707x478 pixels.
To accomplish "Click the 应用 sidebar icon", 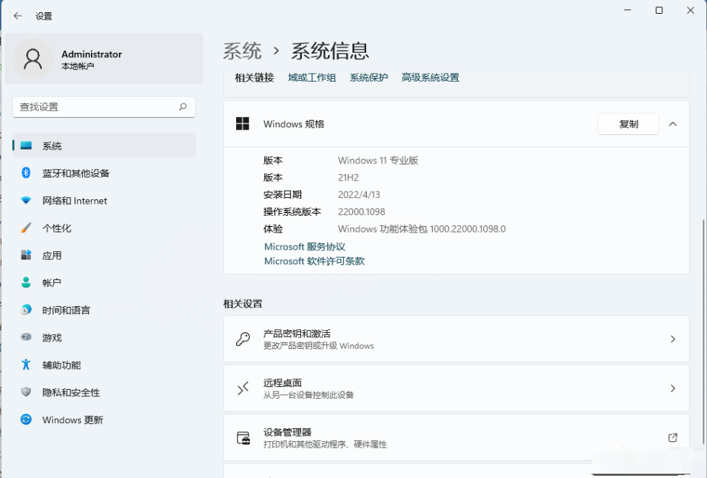I will tap(25, 255).
